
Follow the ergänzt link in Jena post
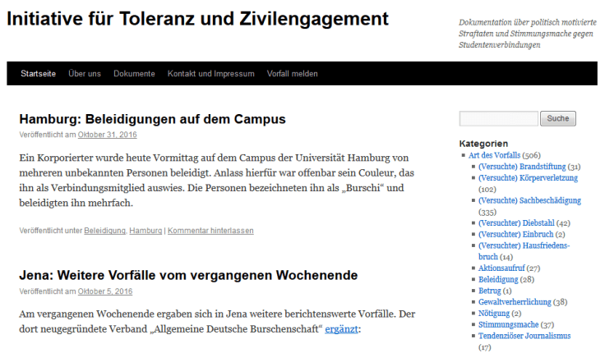click(343, 330)
